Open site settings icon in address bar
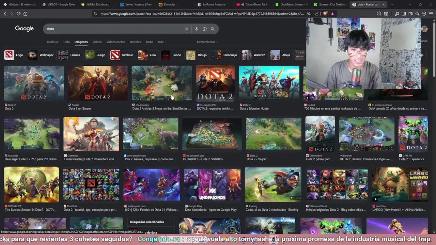The image size is (436, 245). tap(95, 14)
